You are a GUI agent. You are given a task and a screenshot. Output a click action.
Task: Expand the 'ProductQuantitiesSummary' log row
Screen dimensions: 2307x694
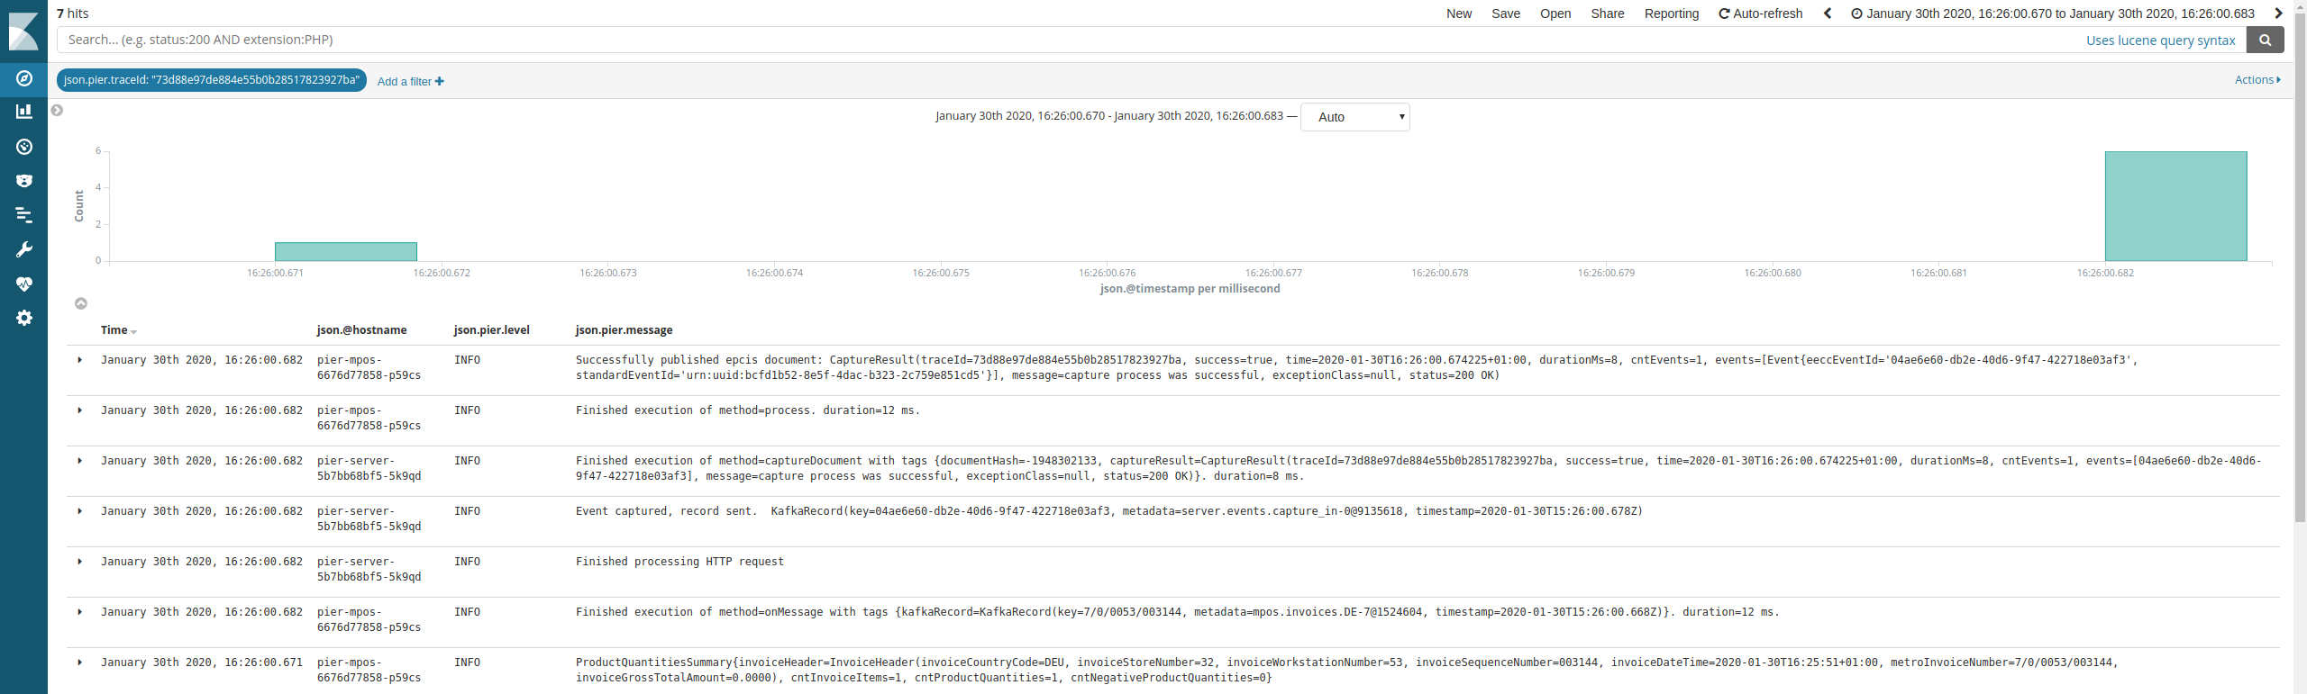click(80, 662)
